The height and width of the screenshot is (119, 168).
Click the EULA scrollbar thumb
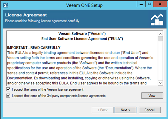point(160,39)
